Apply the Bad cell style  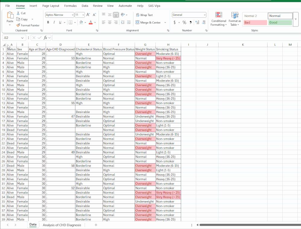(x=255, y=23)
